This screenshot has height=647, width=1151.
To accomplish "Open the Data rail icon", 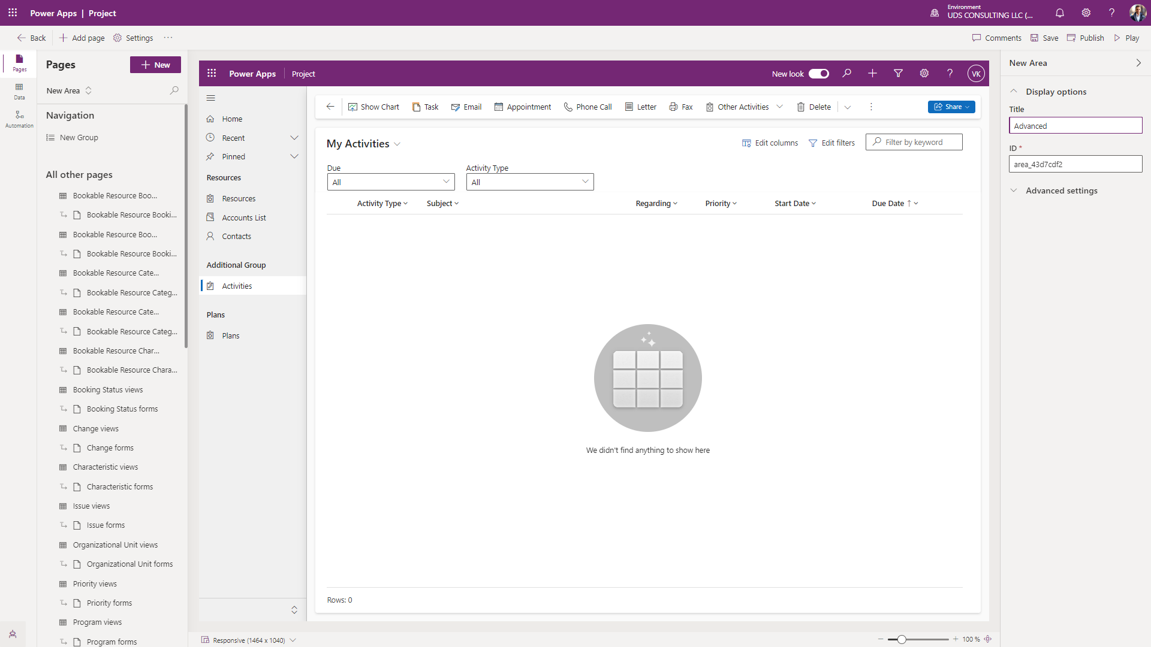I will (x=19, y=91).
